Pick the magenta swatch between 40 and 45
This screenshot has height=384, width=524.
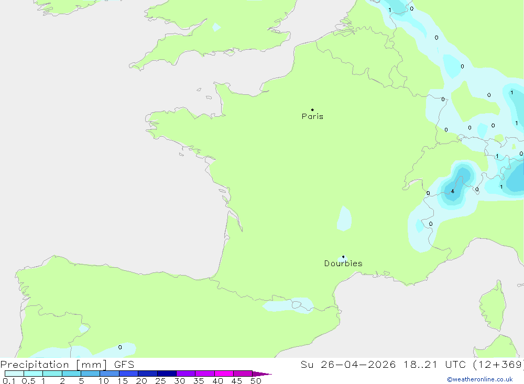(x=224, y=374)
